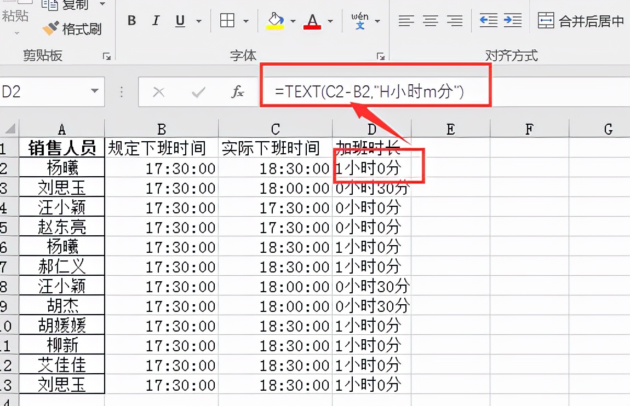The width and height of the screenshot is (630, 406).
Task: Select the cell with 艾佳佳
Action: [x=62, y=364]
